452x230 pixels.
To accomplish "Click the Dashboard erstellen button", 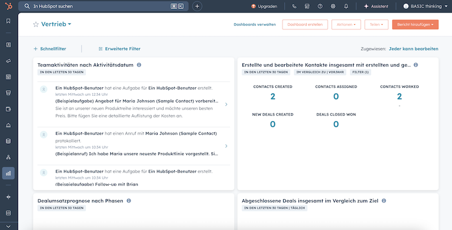I will pyautogui.click(x=306, y=25).
